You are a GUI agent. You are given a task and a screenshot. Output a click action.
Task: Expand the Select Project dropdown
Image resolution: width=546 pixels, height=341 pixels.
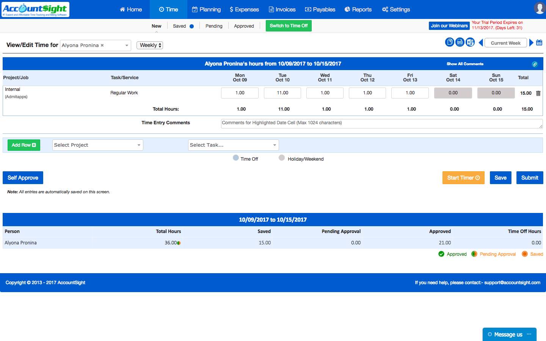[97, 145]
